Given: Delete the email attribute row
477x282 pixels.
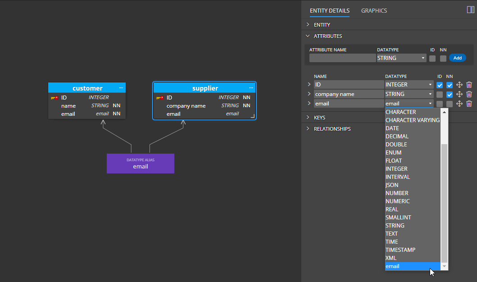Looking at the screenshot, I should pos(469,104).
